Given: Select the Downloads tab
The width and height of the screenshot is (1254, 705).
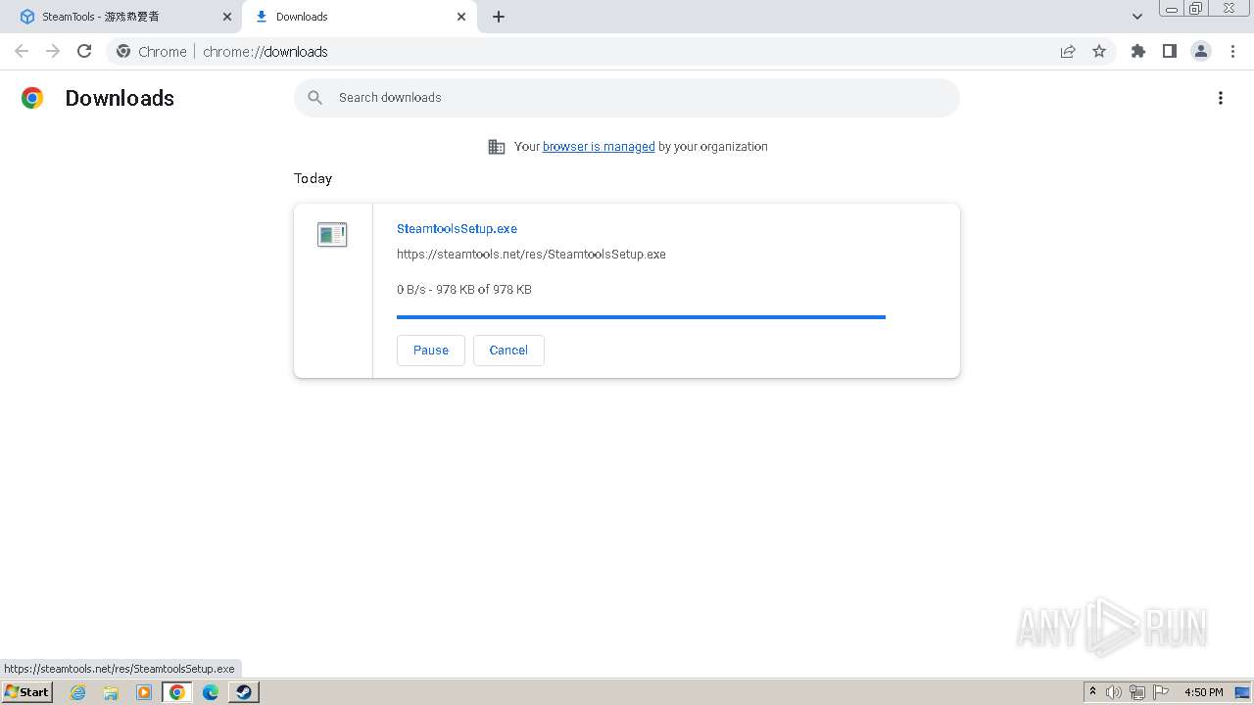Looking at the screenshot, I should [360, 17].
